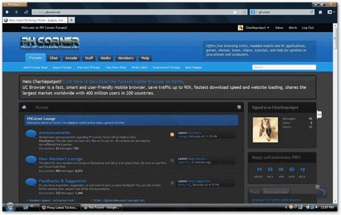This screenshot has width=341, height=215.
Task: Open Search Forums link
Action: pos(62,68)
